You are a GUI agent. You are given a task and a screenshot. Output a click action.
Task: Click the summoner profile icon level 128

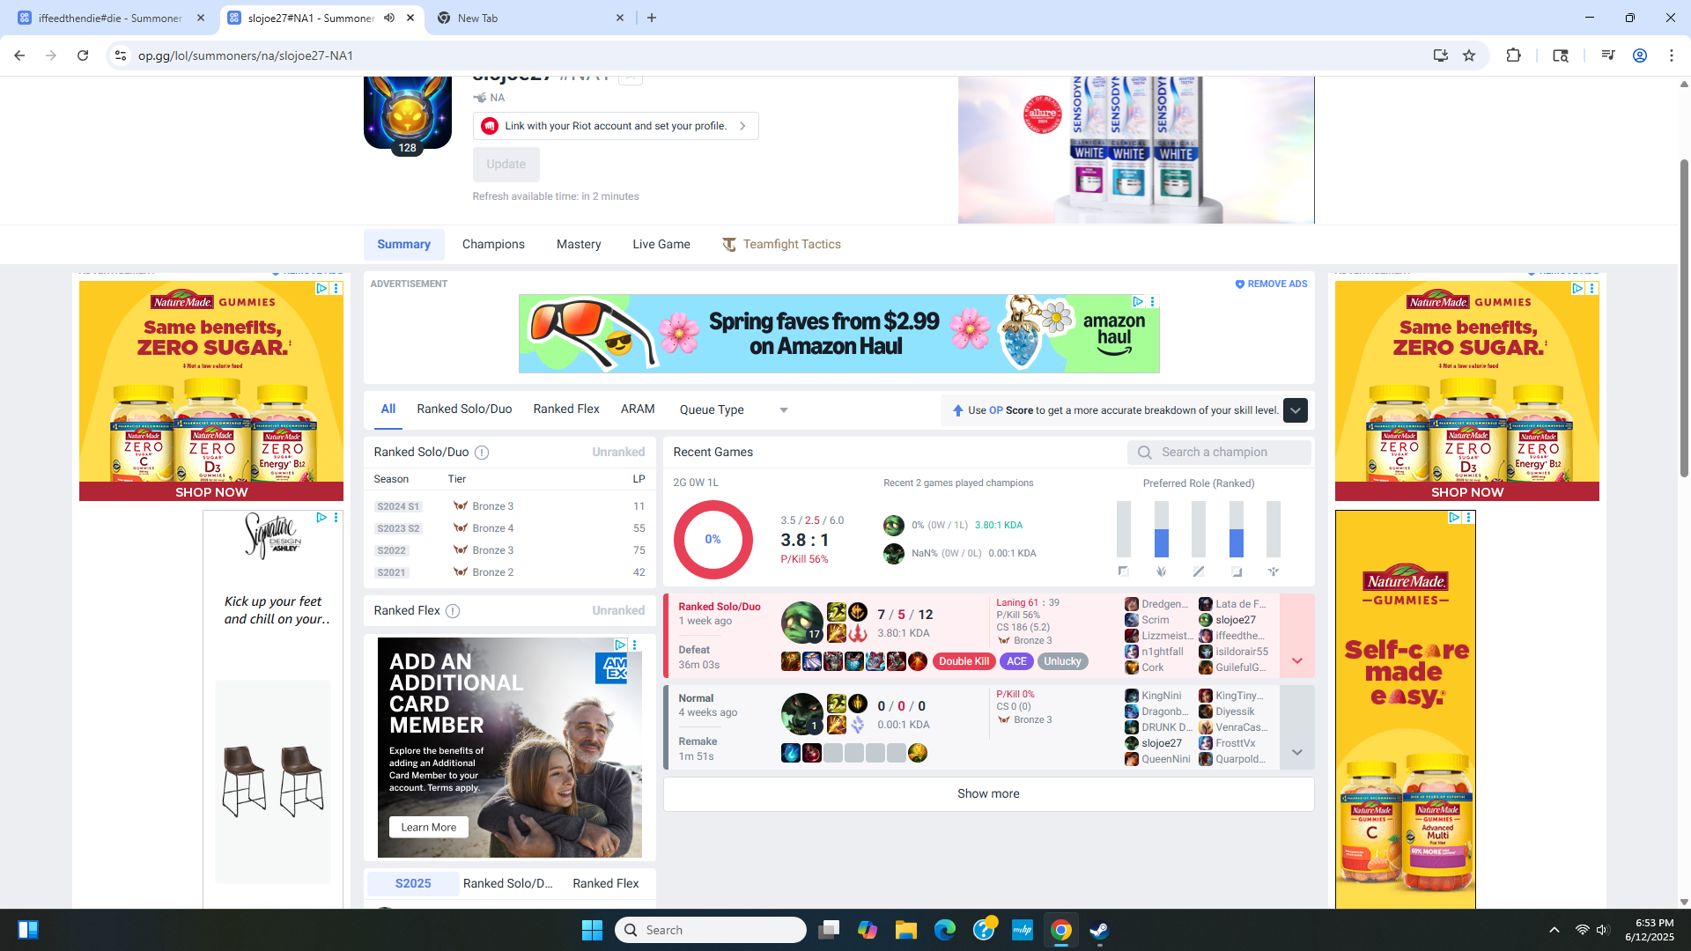pyautogui.click(x=407, y=113)
